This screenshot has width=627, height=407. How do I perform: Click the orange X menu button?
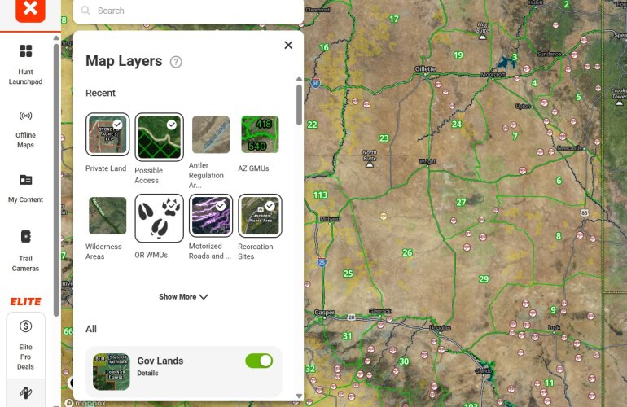[x=30, y=10]
